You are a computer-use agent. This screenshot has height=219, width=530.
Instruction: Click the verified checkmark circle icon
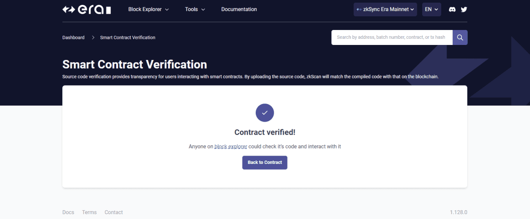(265, 113)
